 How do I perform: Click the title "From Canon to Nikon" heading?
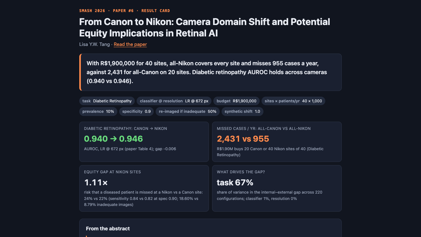[204, 27]
